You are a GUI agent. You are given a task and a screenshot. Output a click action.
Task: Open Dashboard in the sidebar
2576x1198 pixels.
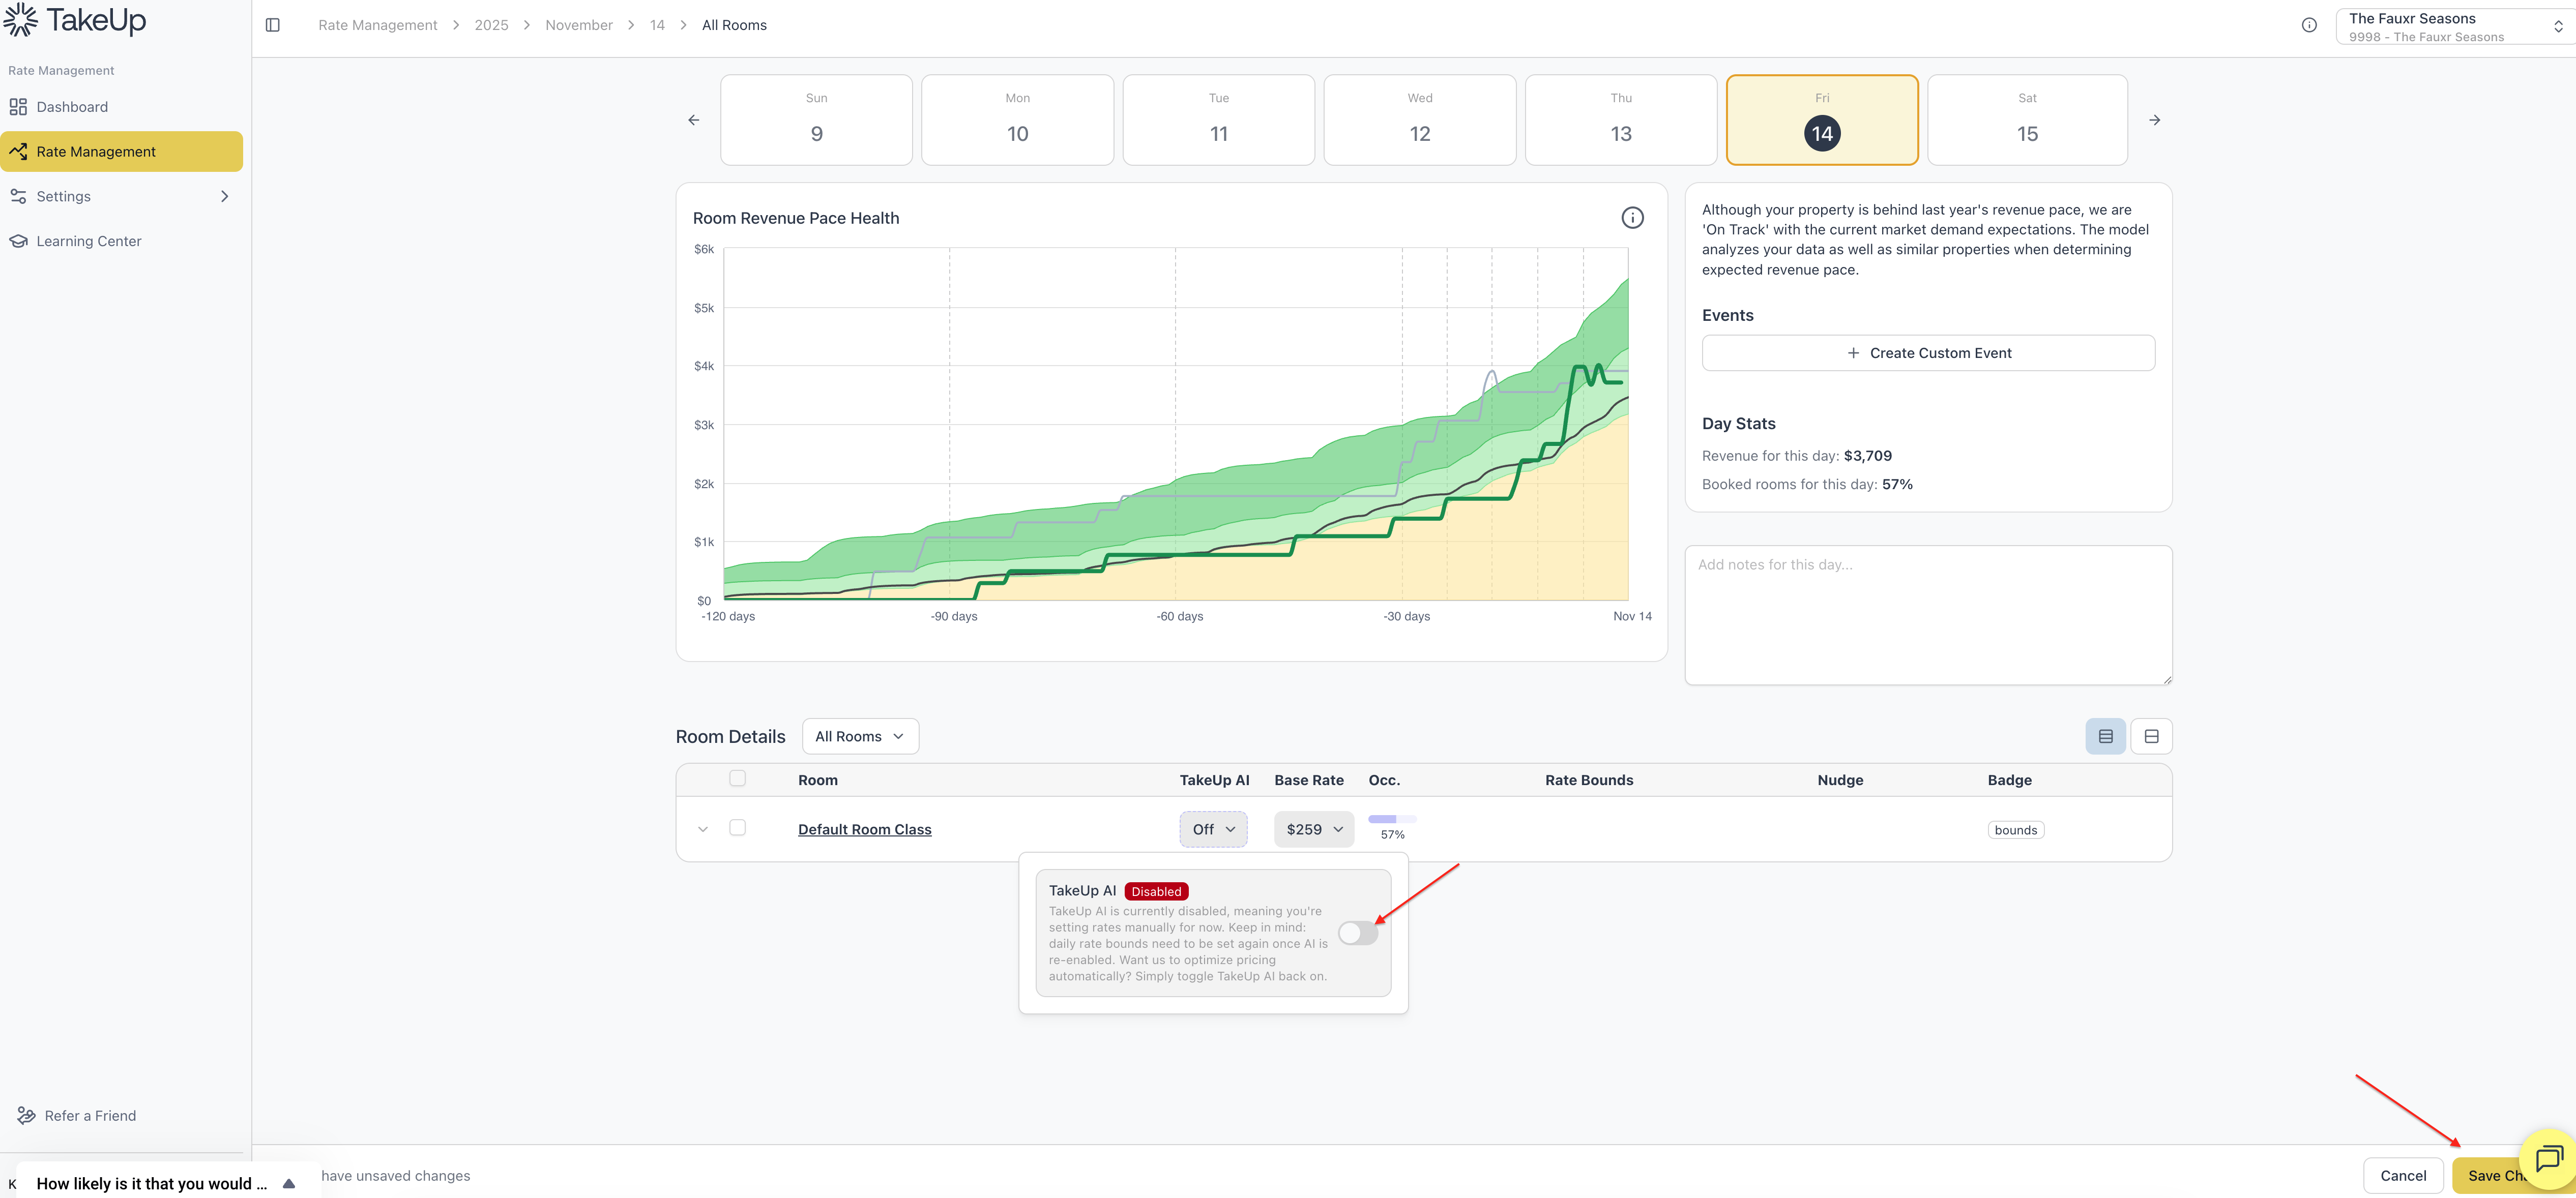coord(72,107)
